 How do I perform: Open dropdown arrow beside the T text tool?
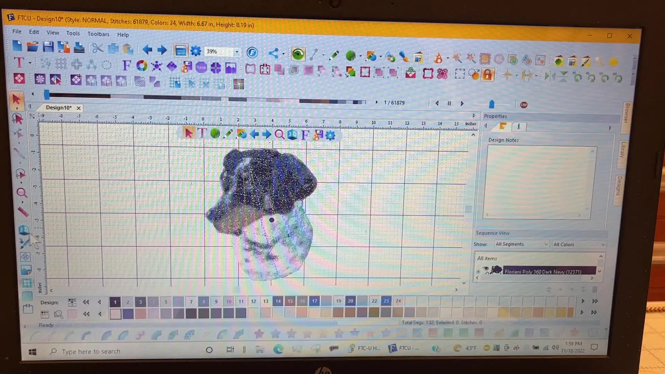[x=30, y=63]
